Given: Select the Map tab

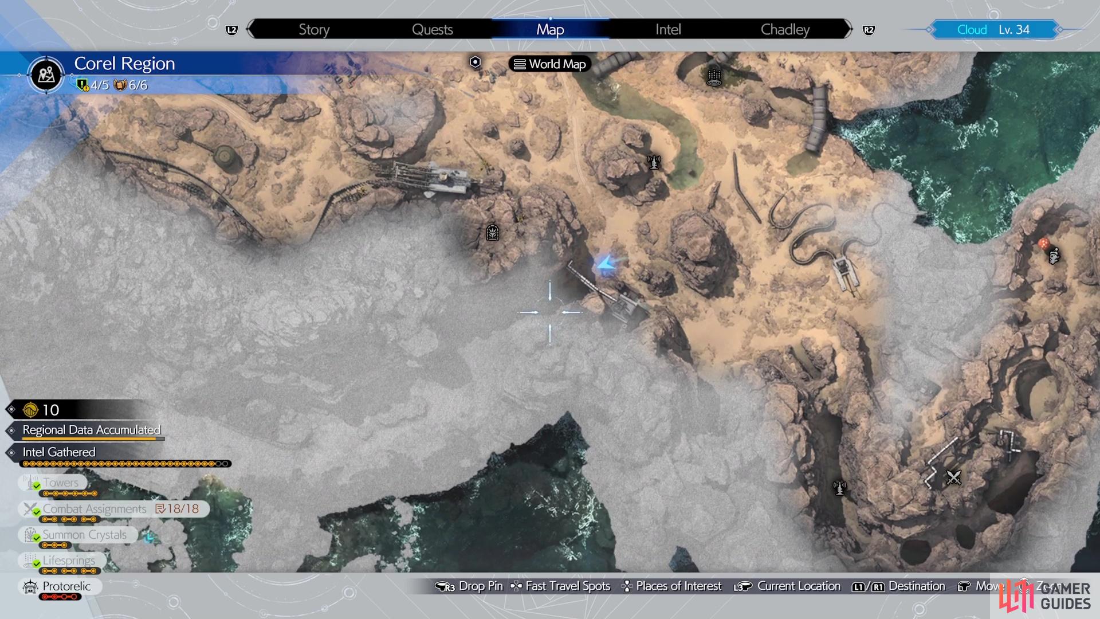Looking at the screenshot, I should (550, 29).
